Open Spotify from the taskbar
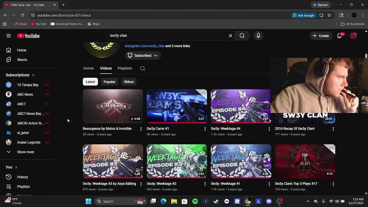The width and height of the screenshot is (368, 207). point(195,201)
